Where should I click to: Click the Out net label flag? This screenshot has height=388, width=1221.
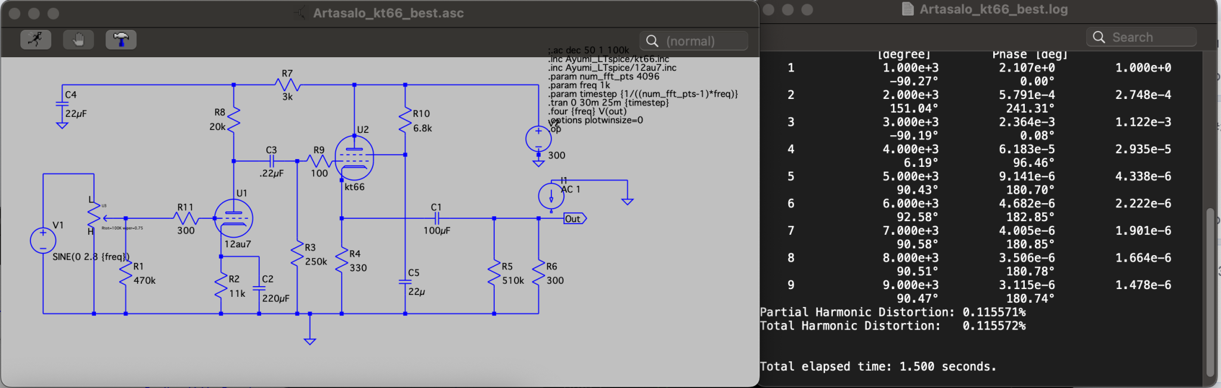point(575,219)
